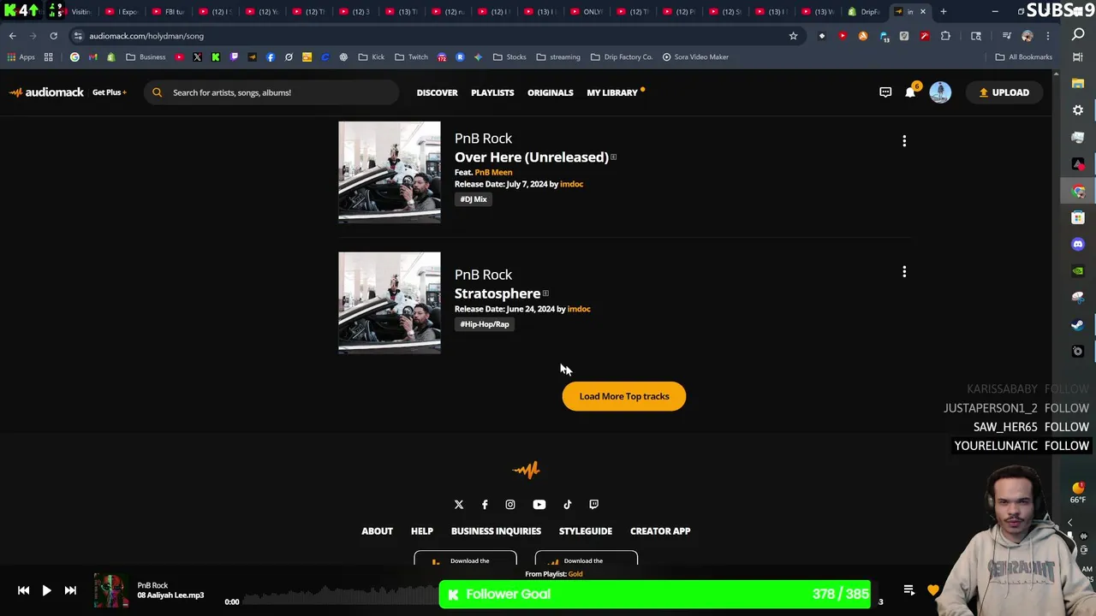1096x616 pixels.
Task: Open the Twitch bookmarks folder
Action: pyautogui.click(x=411, y=57)
